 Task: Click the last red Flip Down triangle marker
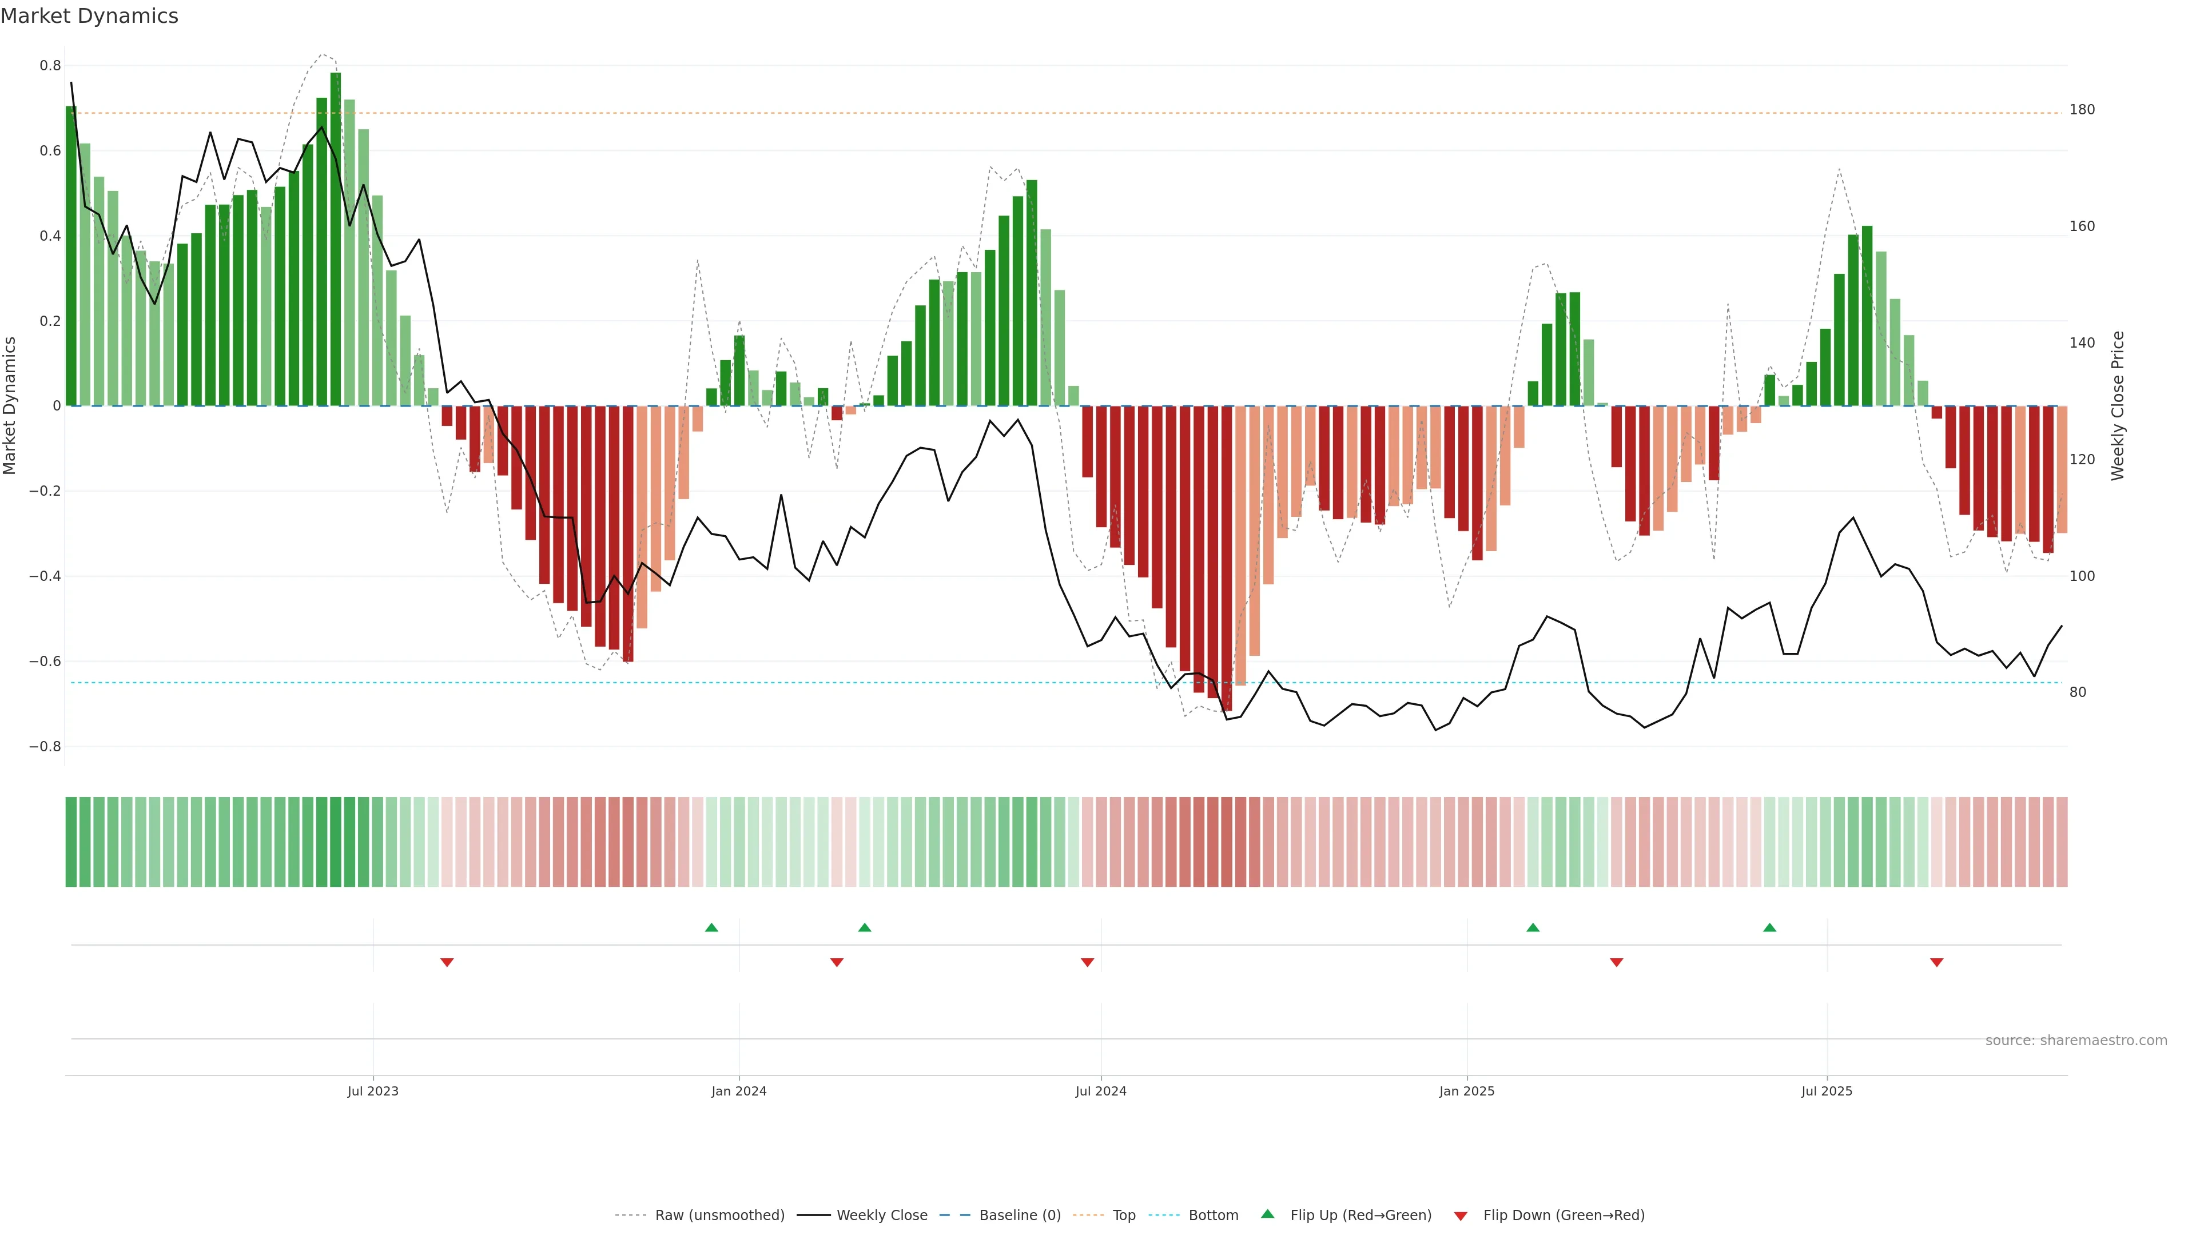point(1936,962)
